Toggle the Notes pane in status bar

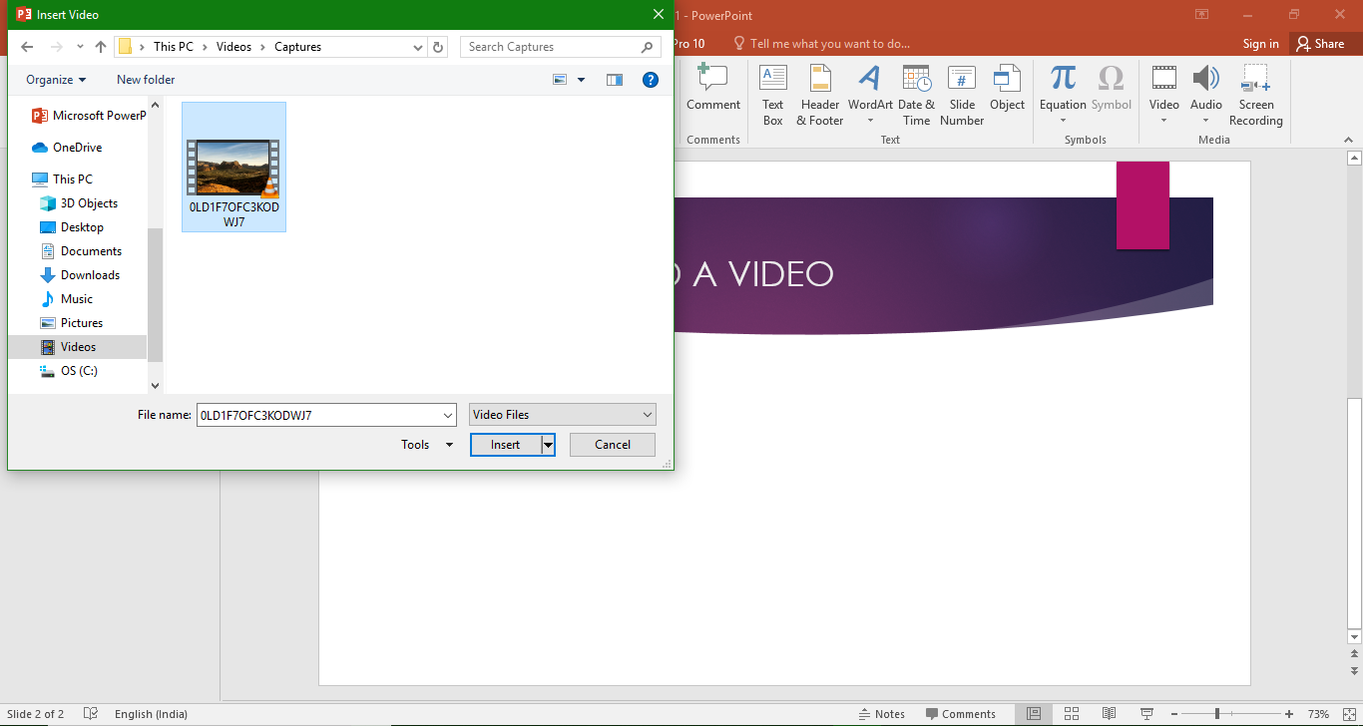pos(882,714)
